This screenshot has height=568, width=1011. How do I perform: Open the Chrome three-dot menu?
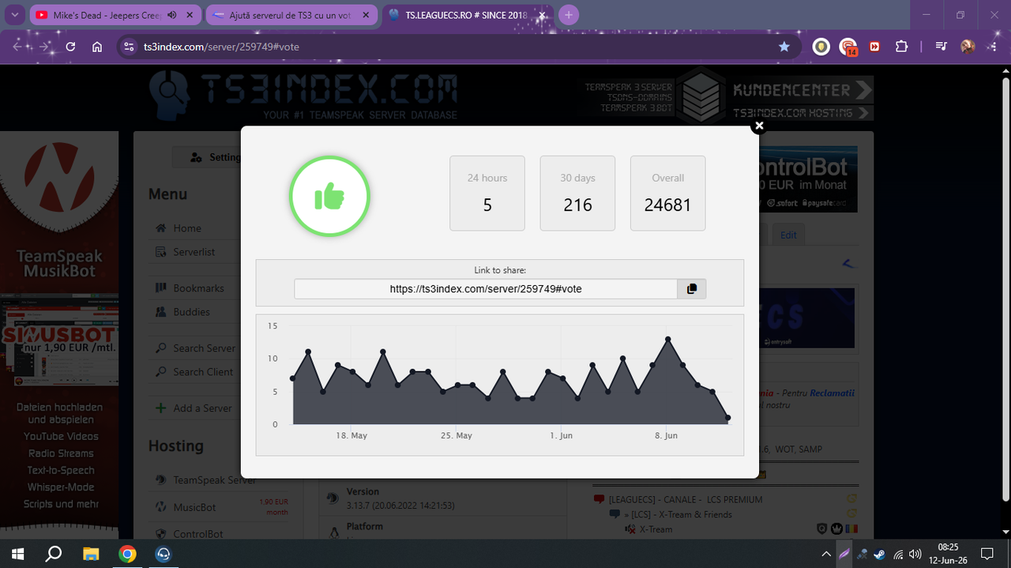[x=994, y=47]
